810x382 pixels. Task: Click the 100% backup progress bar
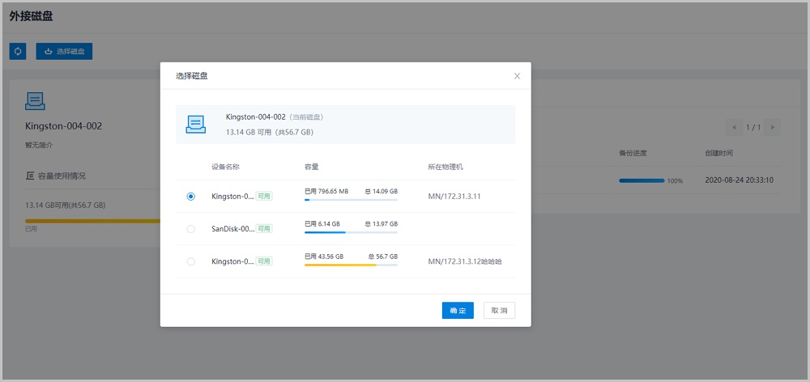(x=642, y=180)
